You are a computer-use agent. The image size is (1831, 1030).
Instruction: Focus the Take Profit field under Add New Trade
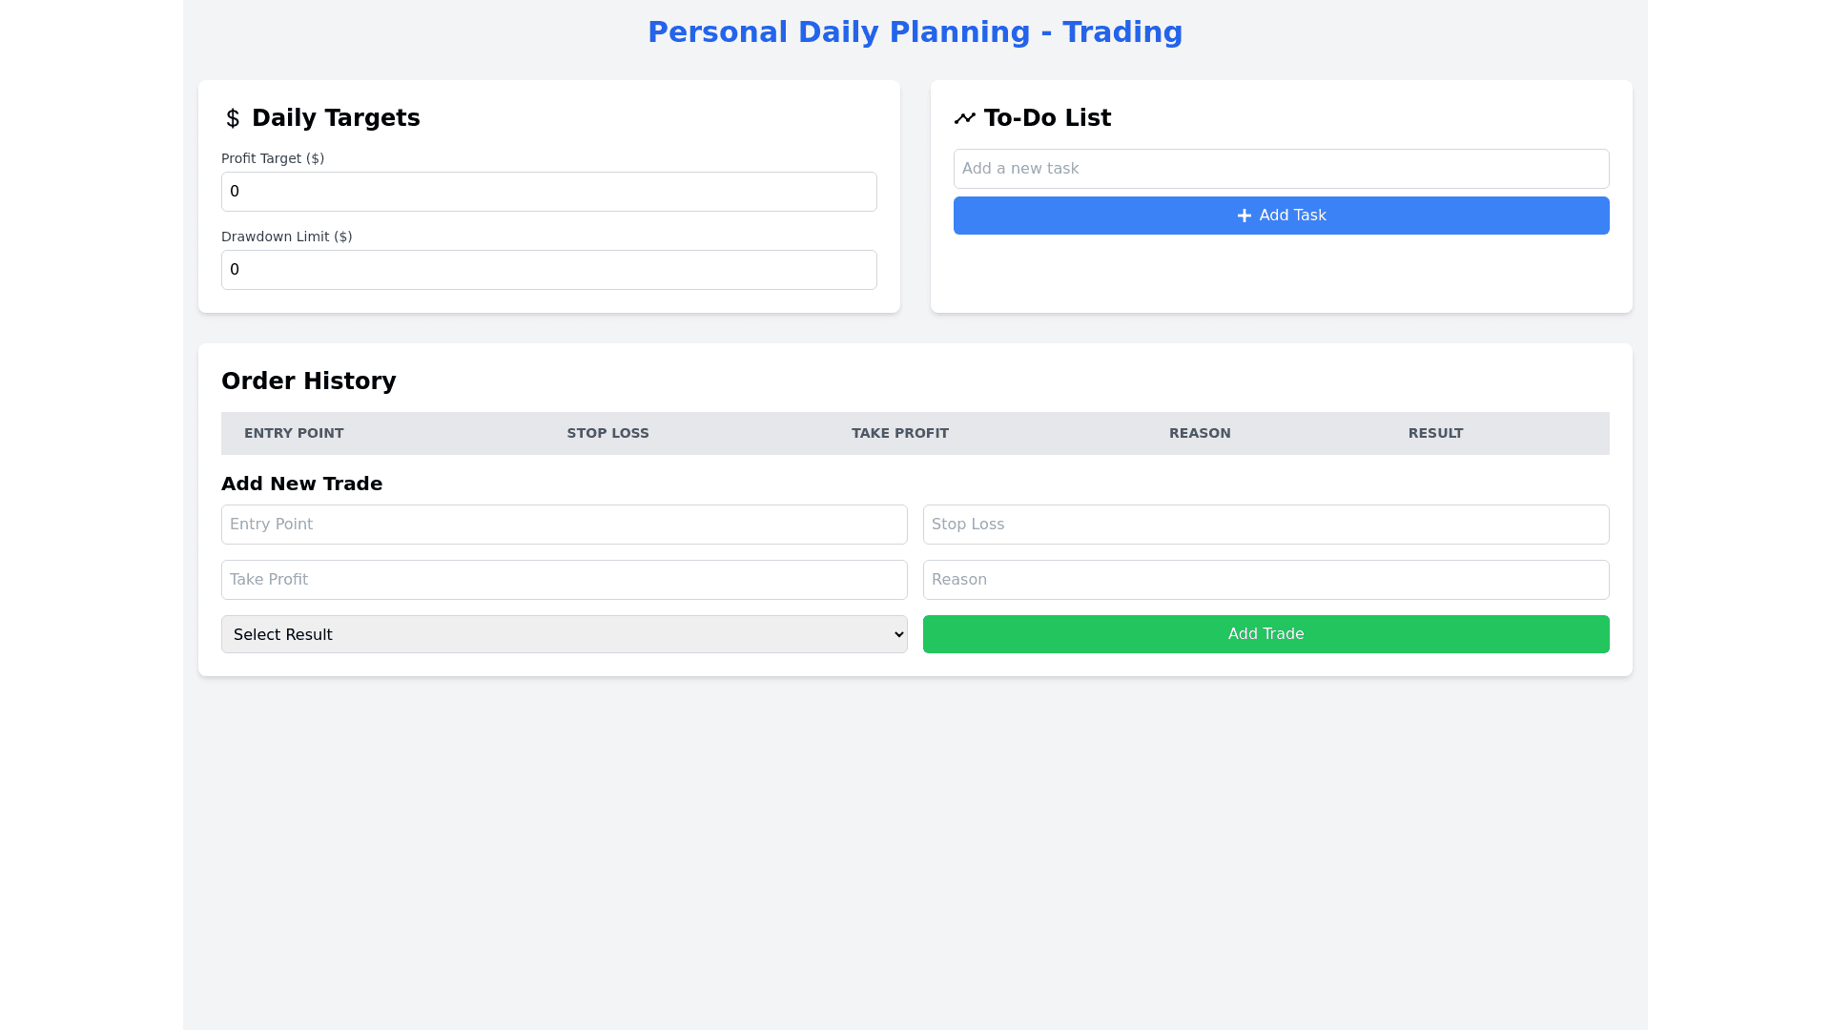point(564,580)
